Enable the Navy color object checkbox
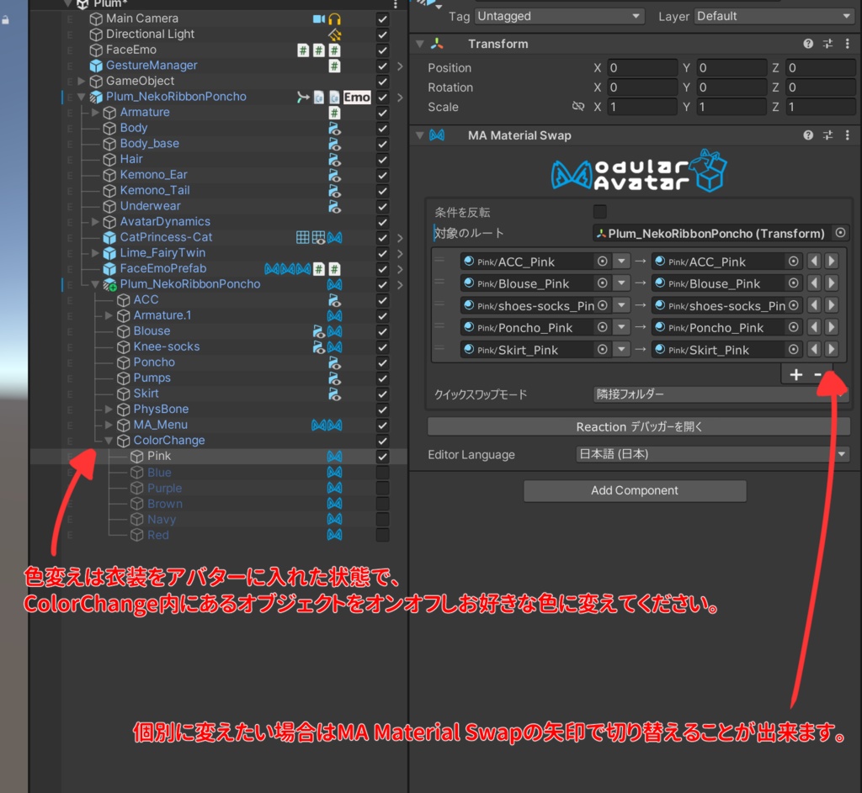 click(383, 519)
